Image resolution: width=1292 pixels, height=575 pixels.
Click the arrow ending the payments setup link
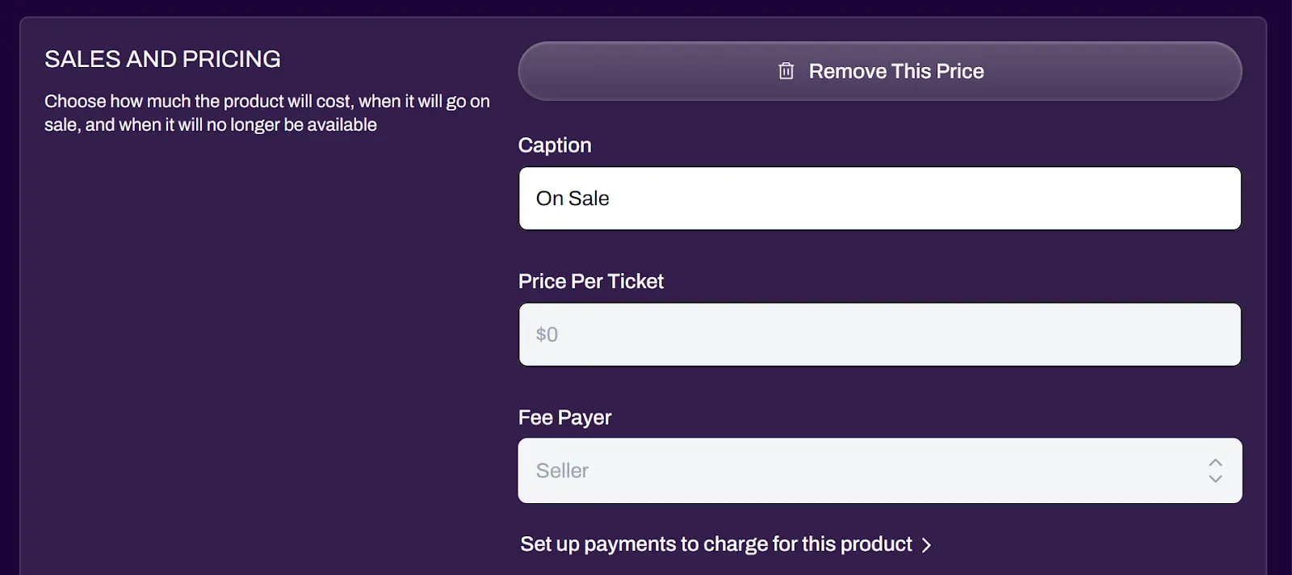pos(927,544)
